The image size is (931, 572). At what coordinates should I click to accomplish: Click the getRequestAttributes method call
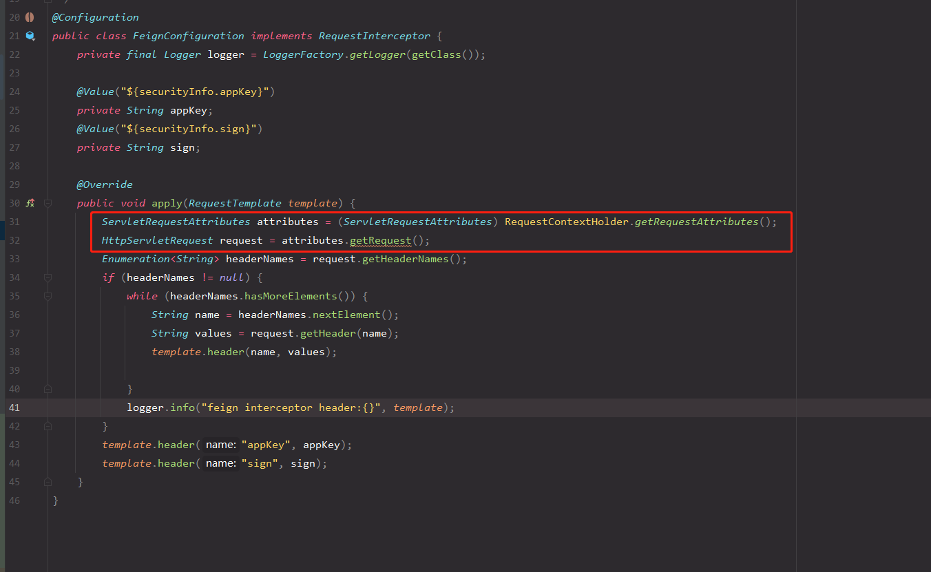point(696,222)
